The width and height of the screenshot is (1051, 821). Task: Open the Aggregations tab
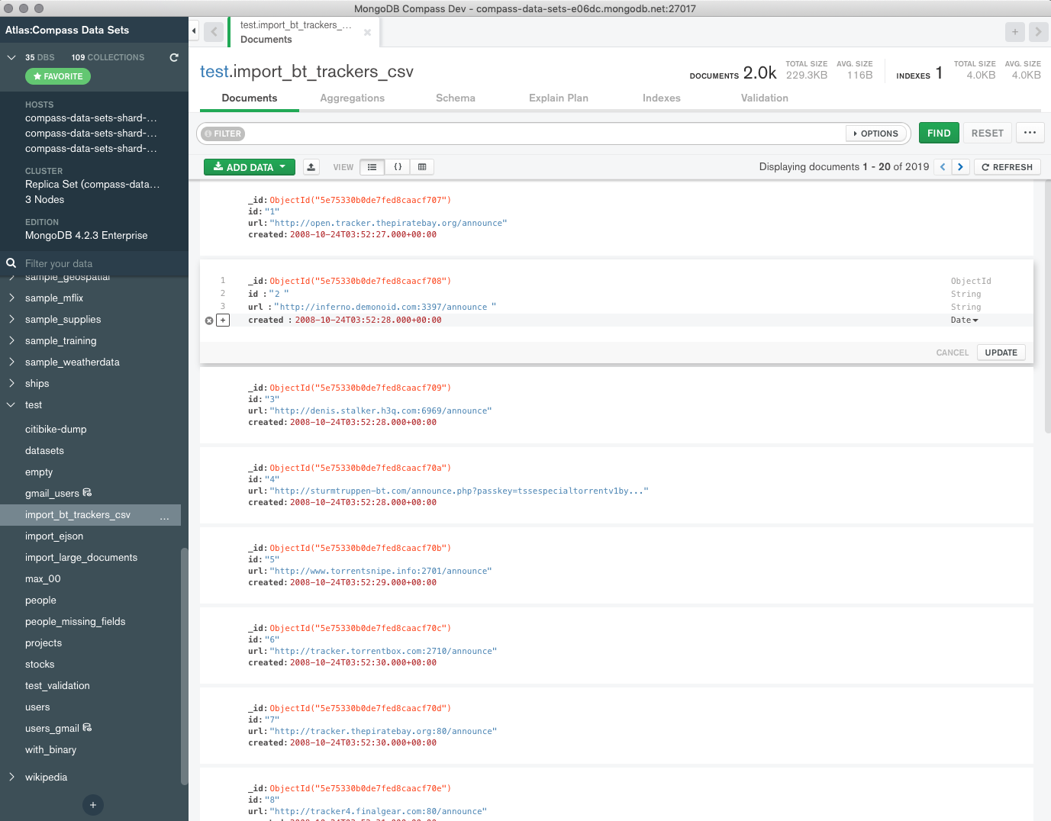point(353,98)
